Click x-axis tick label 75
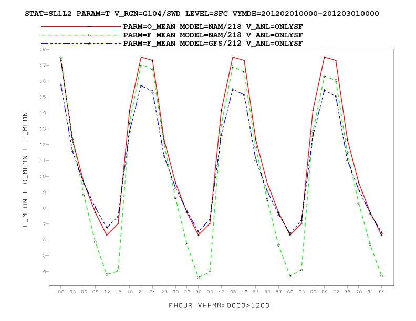 pyautogui.click(x=347, y=292)
